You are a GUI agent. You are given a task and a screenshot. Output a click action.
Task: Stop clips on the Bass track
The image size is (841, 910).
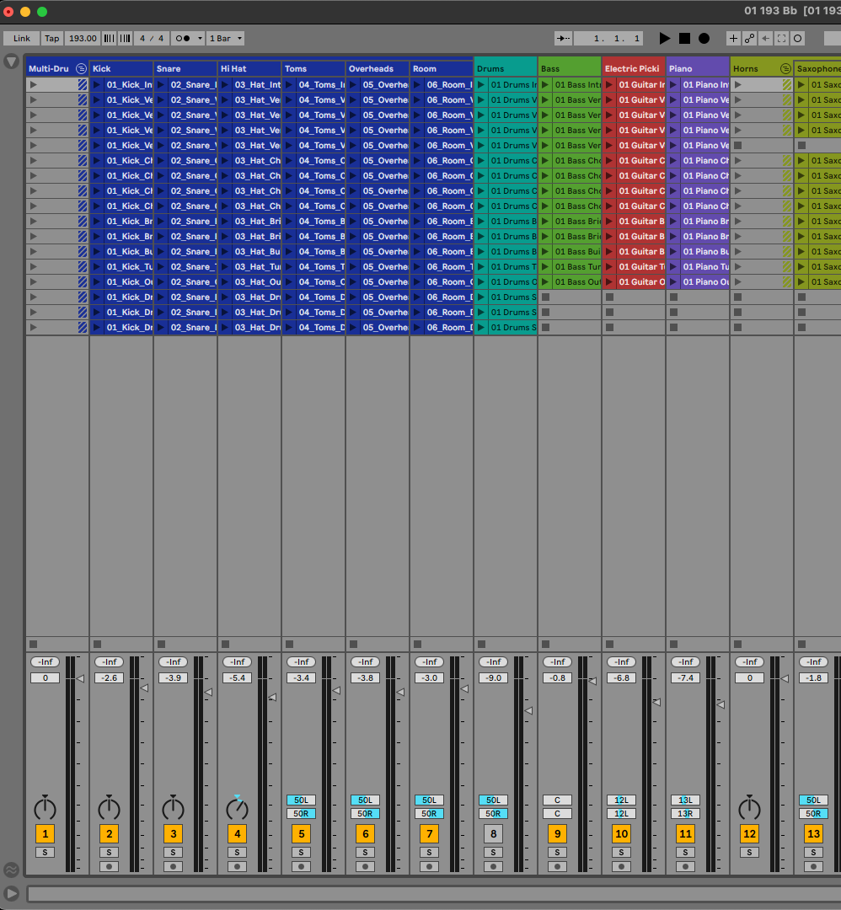[545, 645]
